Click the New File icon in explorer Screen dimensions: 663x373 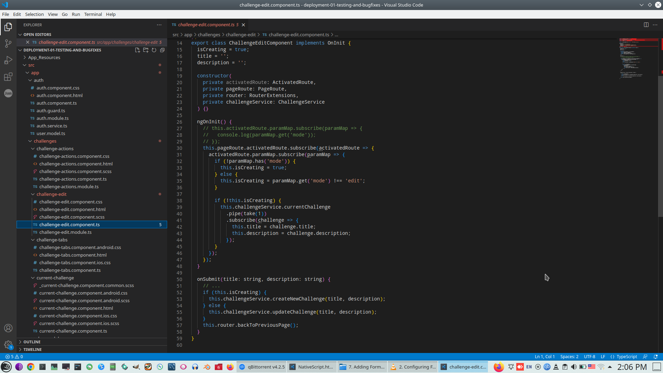point(137,50)
